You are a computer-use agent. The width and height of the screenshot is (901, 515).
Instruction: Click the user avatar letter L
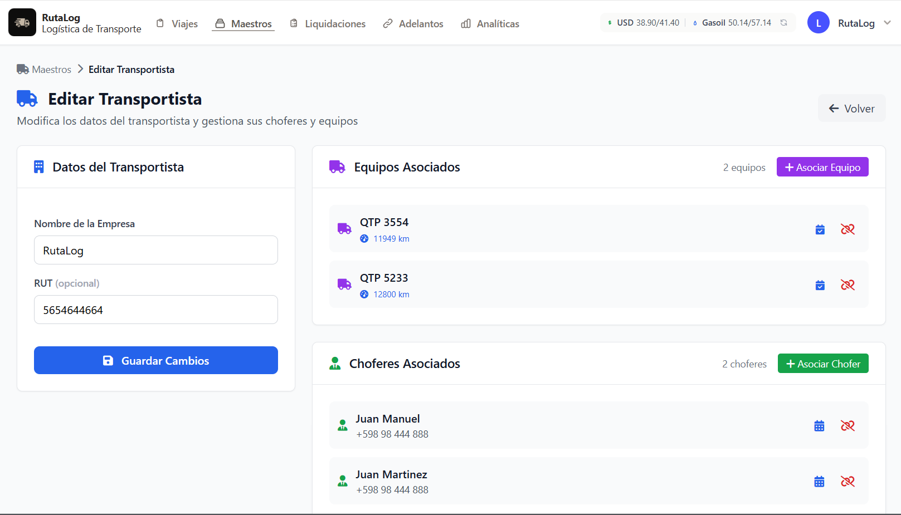pos(818,23)
